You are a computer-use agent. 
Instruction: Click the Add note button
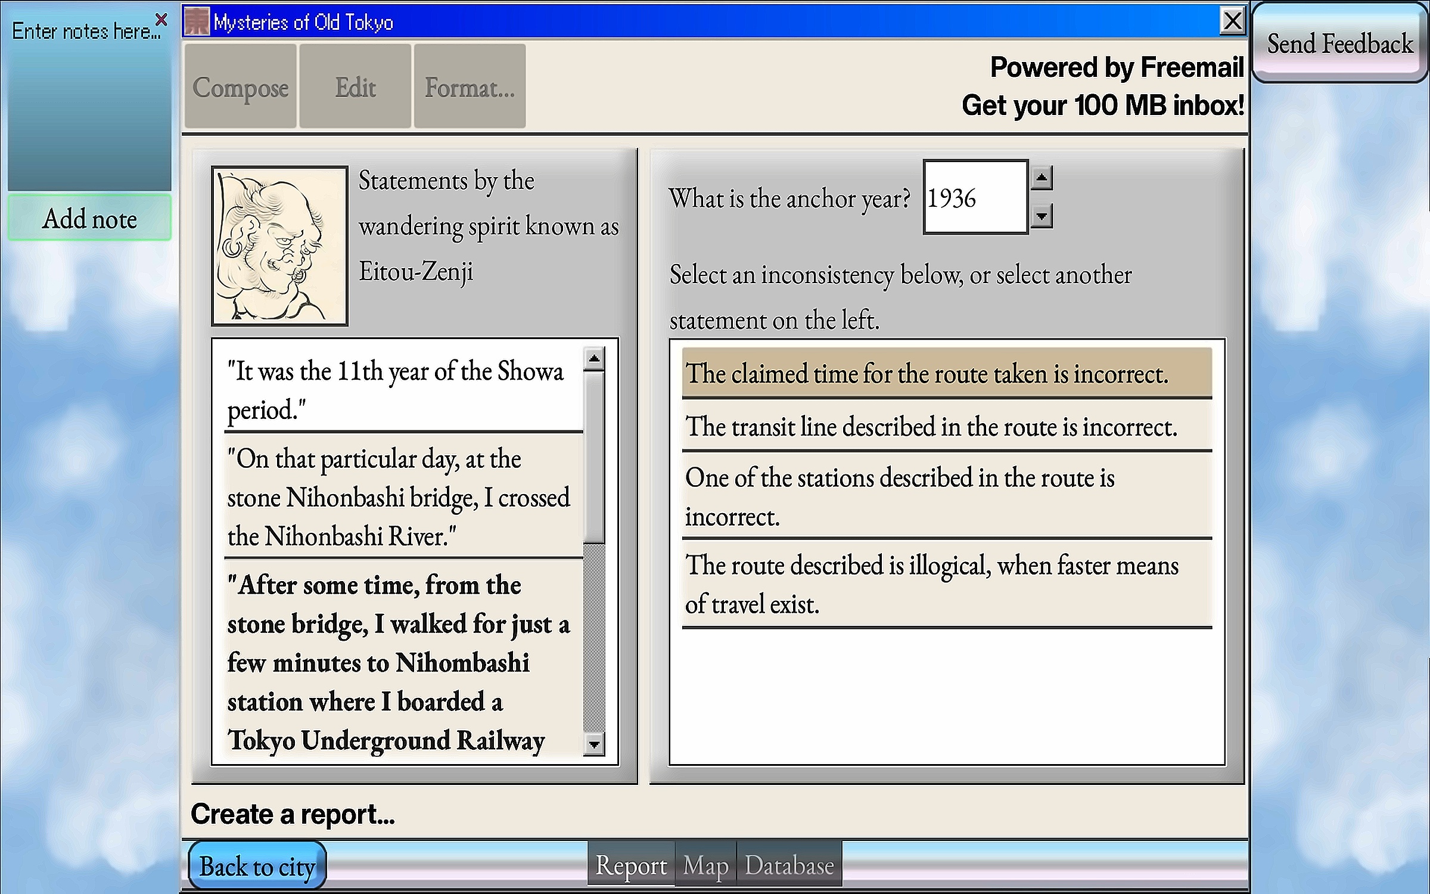click(x=89, y=218)
